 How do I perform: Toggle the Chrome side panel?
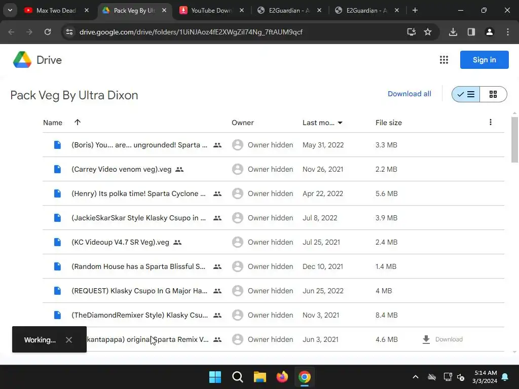tap(471, 32)
